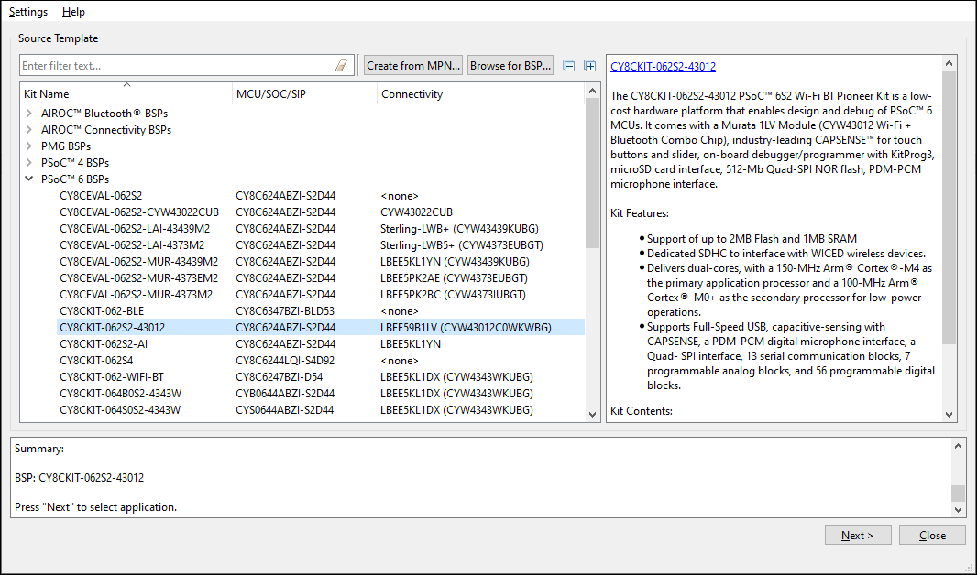Click the kit list vertical scrollbar thumb
Viewport: 977px width, 575px height.
[593, 173]
